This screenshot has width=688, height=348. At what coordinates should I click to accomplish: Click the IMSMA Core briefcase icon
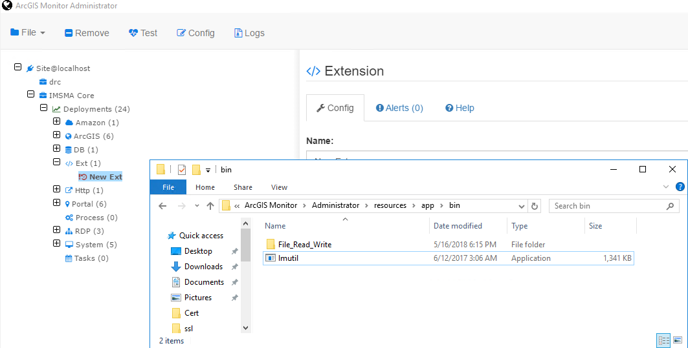pyautogui.click(x=43, y=96)
